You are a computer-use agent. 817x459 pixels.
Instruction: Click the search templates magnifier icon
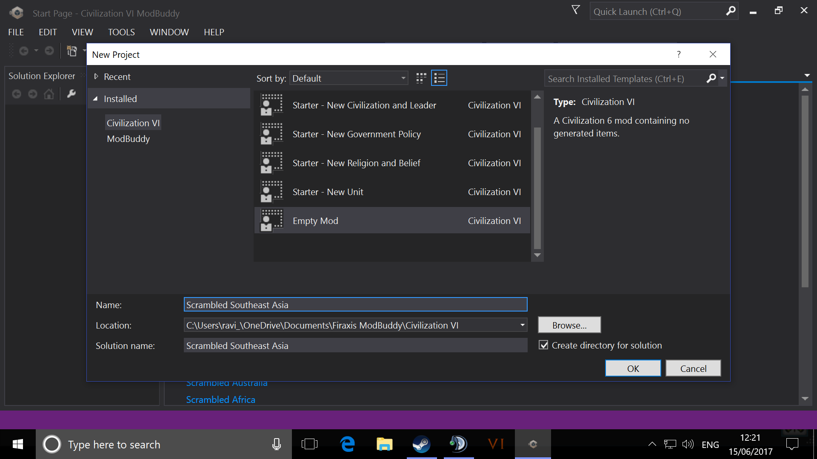point(711,79)
